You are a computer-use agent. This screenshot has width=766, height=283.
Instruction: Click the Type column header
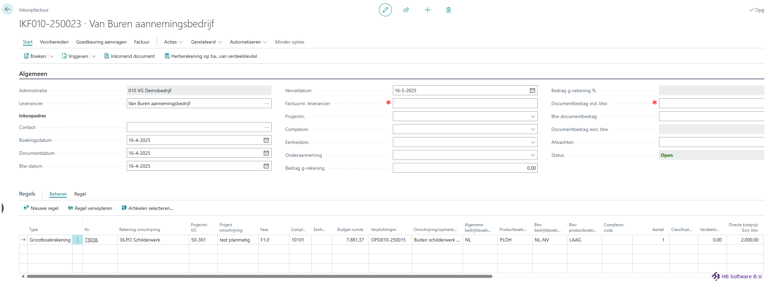point(33,230)
